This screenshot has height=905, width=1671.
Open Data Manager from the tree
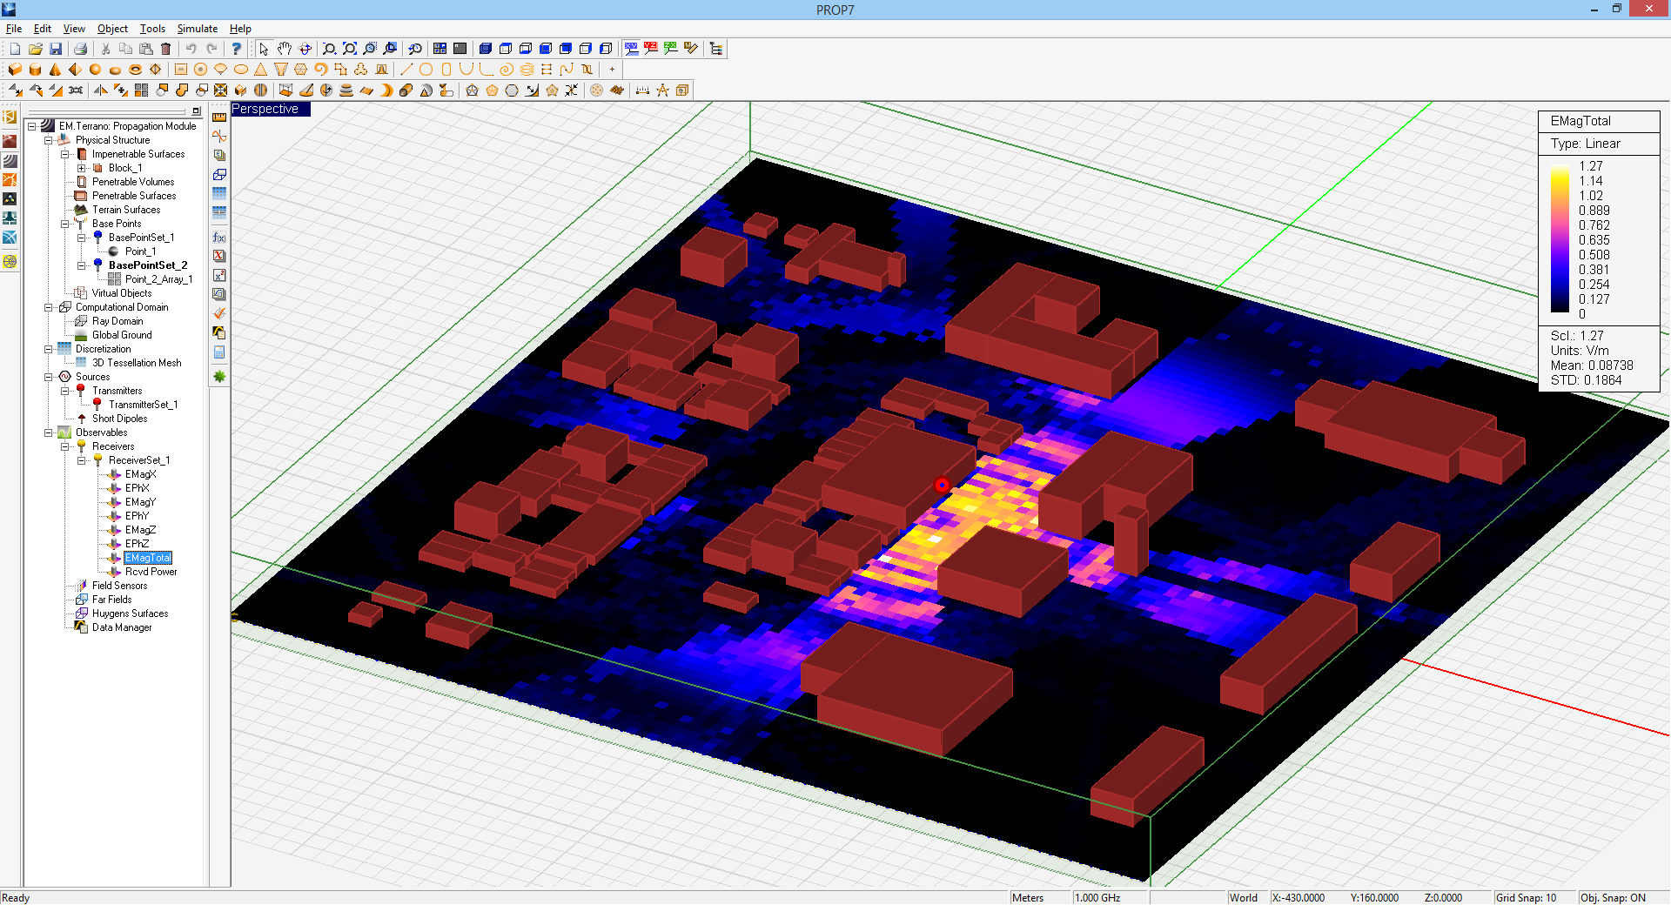pyautogui.click(x=122, y=627)
